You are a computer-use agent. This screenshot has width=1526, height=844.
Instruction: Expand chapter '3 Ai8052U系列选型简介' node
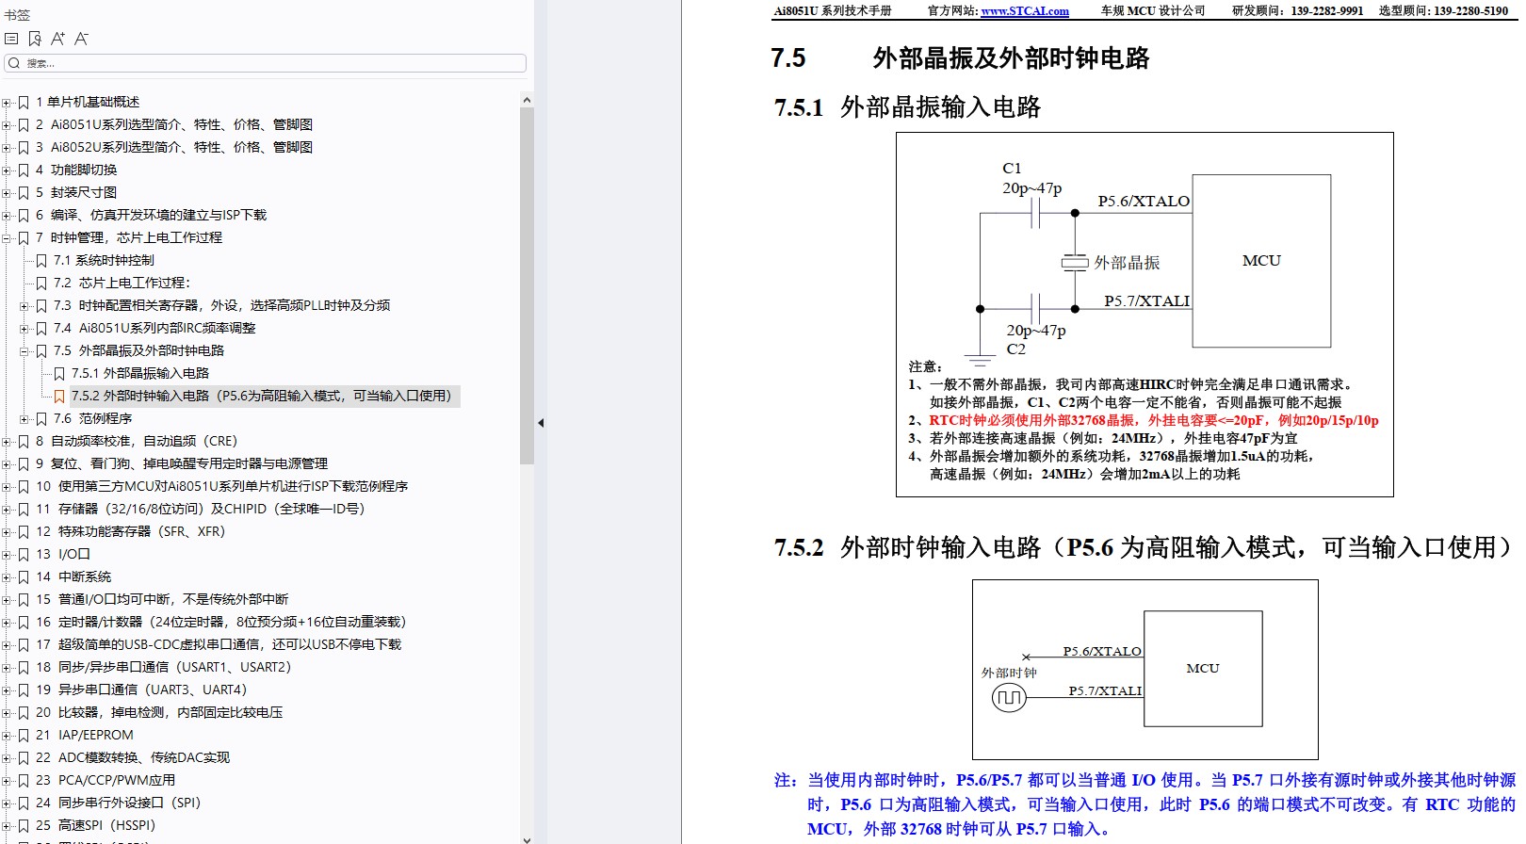pyautogui.click(x=7, y=147)
